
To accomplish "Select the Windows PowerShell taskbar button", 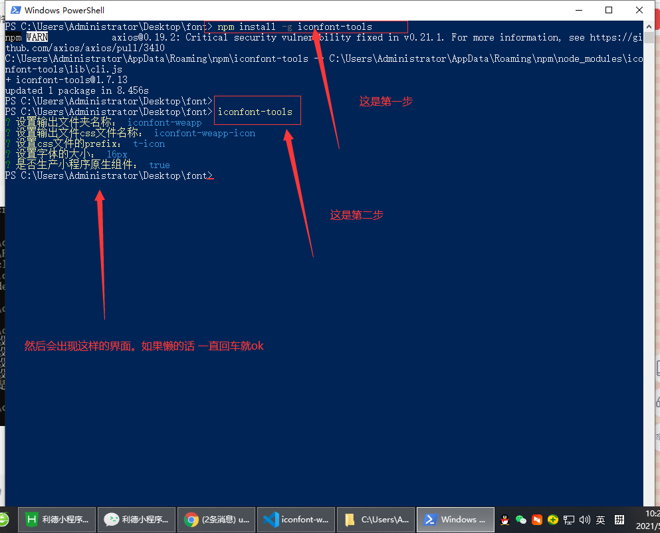I will coord(455,520).
